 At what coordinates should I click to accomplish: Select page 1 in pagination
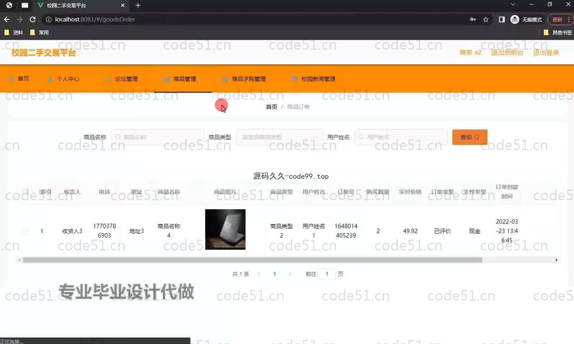274,274
